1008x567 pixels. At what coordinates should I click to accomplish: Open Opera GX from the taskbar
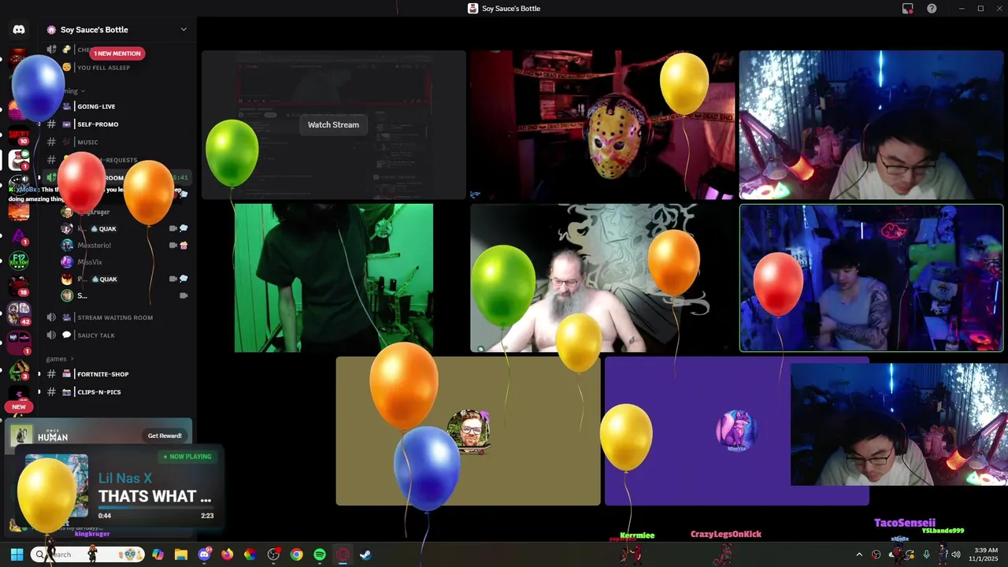pyautogui.click(x=343, y=554)
